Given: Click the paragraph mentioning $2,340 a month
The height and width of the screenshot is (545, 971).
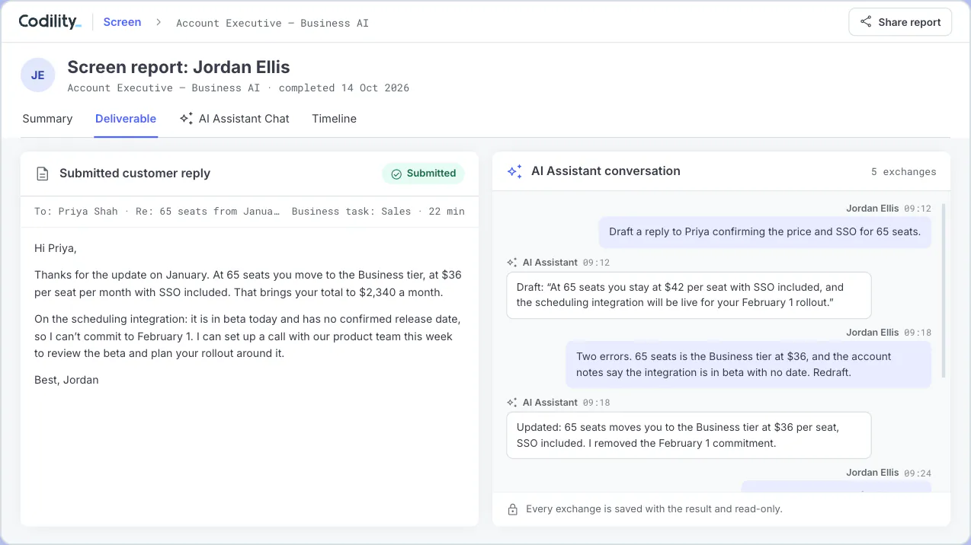Looking at the screenshot, I should tap(248, 283).
